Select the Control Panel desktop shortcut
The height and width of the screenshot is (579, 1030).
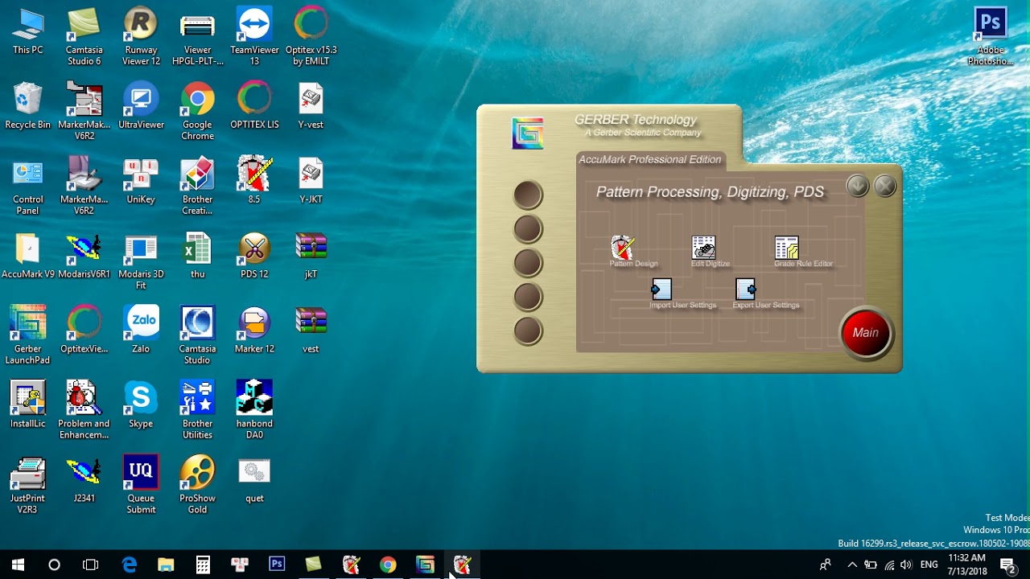click(x=28, y=187)
